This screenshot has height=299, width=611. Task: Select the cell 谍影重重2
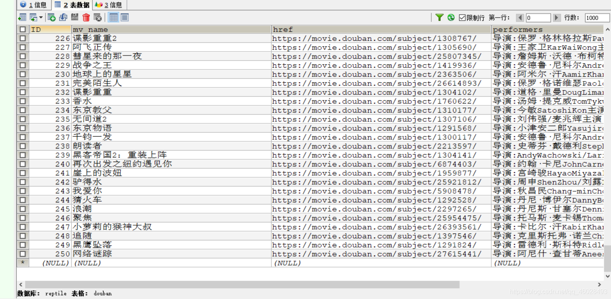(171, 38)
